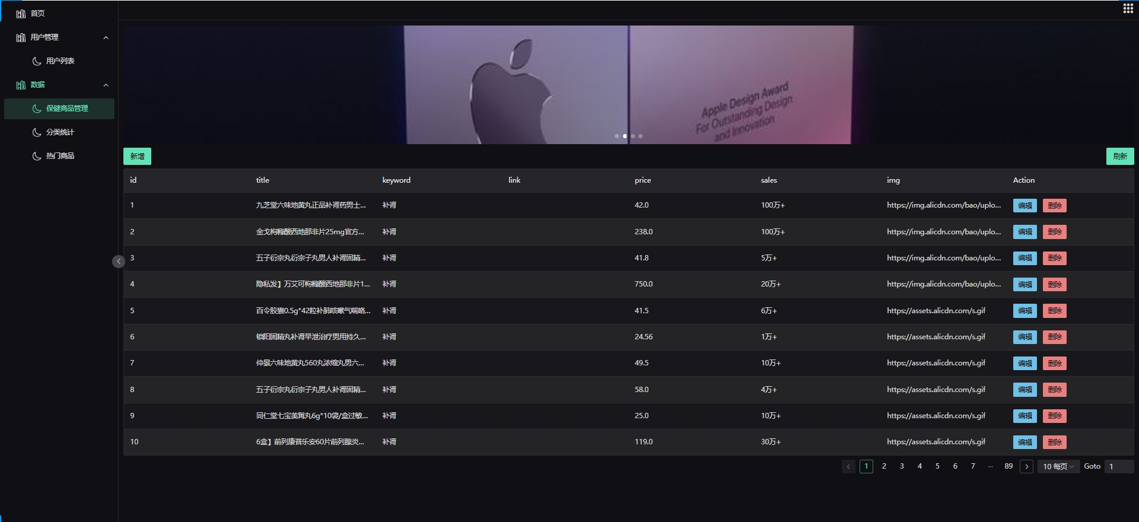Viewport: 1139px width, 522px height.
Task: Go to previous page arrow in pagination
Action: pos(848,466)
